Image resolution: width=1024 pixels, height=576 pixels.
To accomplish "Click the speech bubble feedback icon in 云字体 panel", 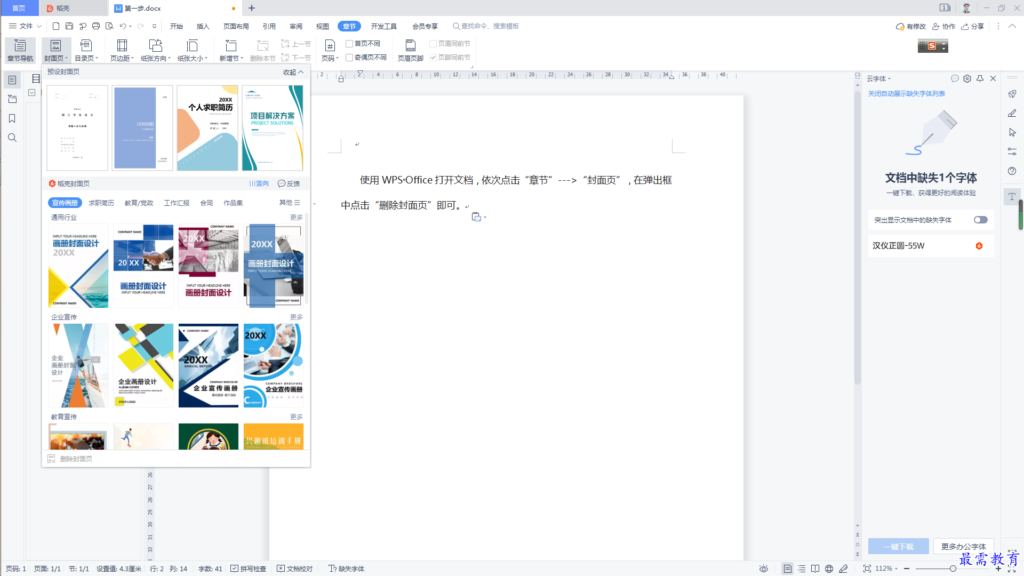I will 955,78.
